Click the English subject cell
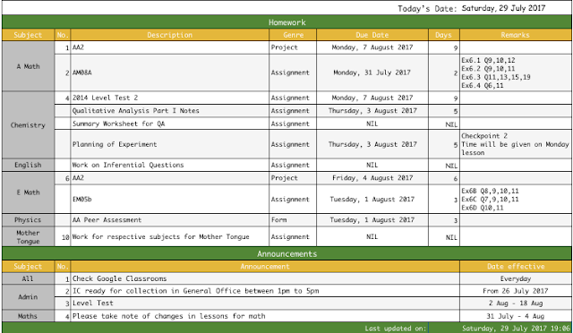This screenshot has width=573, height=333. coord(28,165)
